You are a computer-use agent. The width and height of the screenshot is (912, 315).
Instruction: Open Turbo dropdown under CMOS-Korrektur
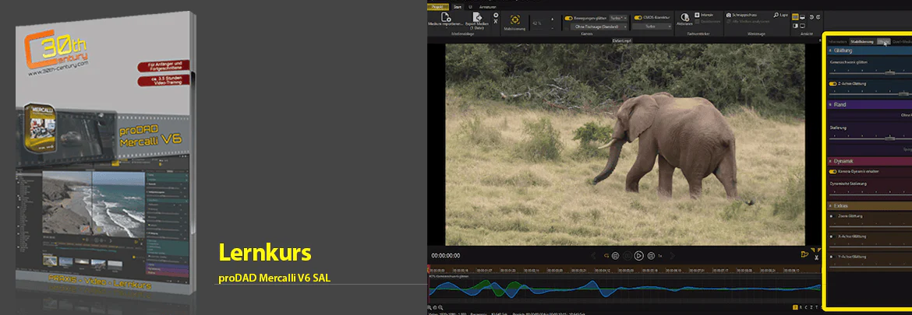(650, 26)
